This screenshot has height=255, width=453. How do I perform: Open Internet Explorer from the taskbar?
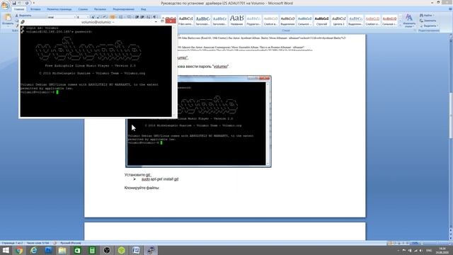click(34, 250)
